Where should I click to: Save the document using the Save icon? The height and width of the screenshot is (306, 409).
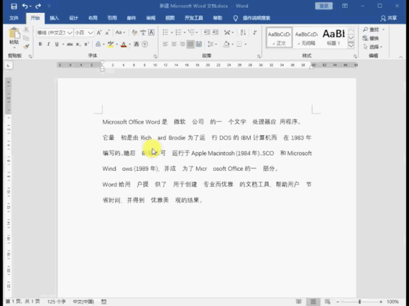(x=14, y=6)
